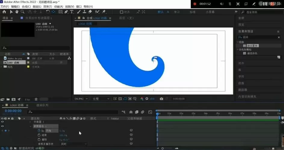
Task: Toggle mask and shape path visibility
Action: [125, 99]
